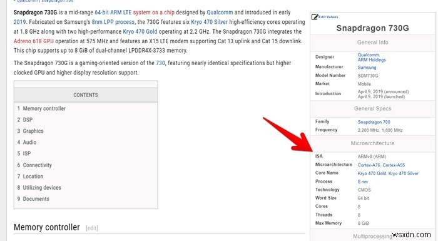Select the SDM730G model number value
The width and height of the screenshot is (438, 241).
click(x=368, y=76)
